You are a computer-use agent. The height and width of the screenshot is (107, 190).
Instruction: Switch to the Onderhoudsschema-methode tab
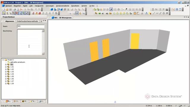pyautogui.click(x=27, y=21)
